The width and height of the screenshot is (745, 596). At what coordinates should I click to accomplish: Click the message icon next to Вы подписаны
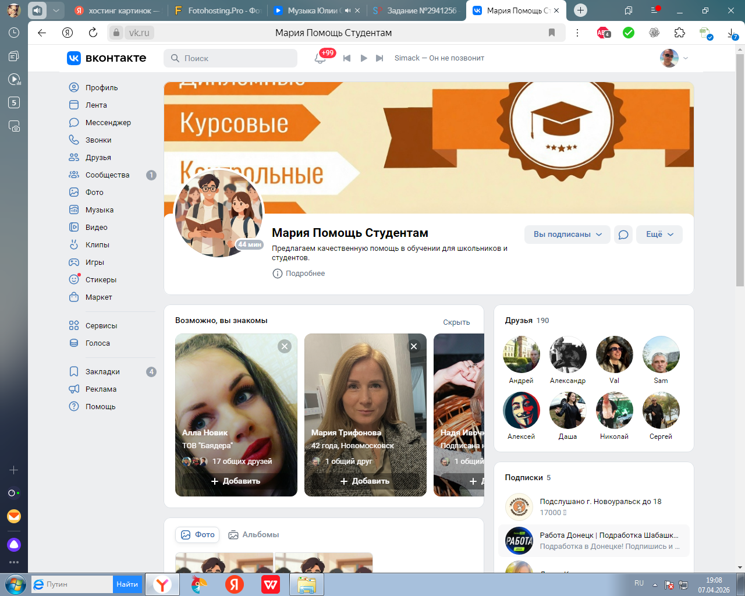coord(623,235)
